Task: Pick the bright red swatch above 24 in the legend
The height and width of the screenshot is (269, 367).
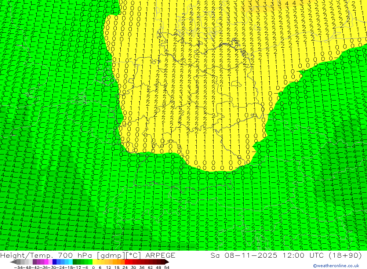Action: [x=127, y=262]
